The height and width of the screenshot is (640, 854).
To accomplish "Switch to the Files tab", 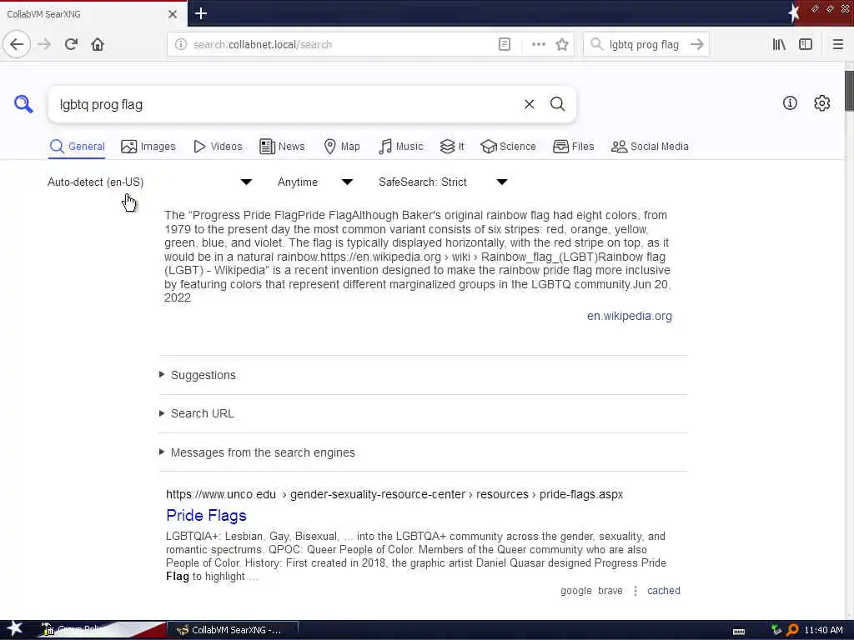I will point(574,147).
